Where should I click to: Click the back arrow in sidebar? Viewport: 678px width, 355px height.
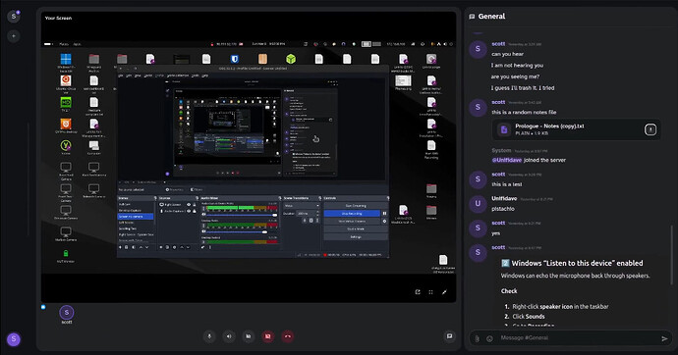pyautogui.click(x=14, y=36)
